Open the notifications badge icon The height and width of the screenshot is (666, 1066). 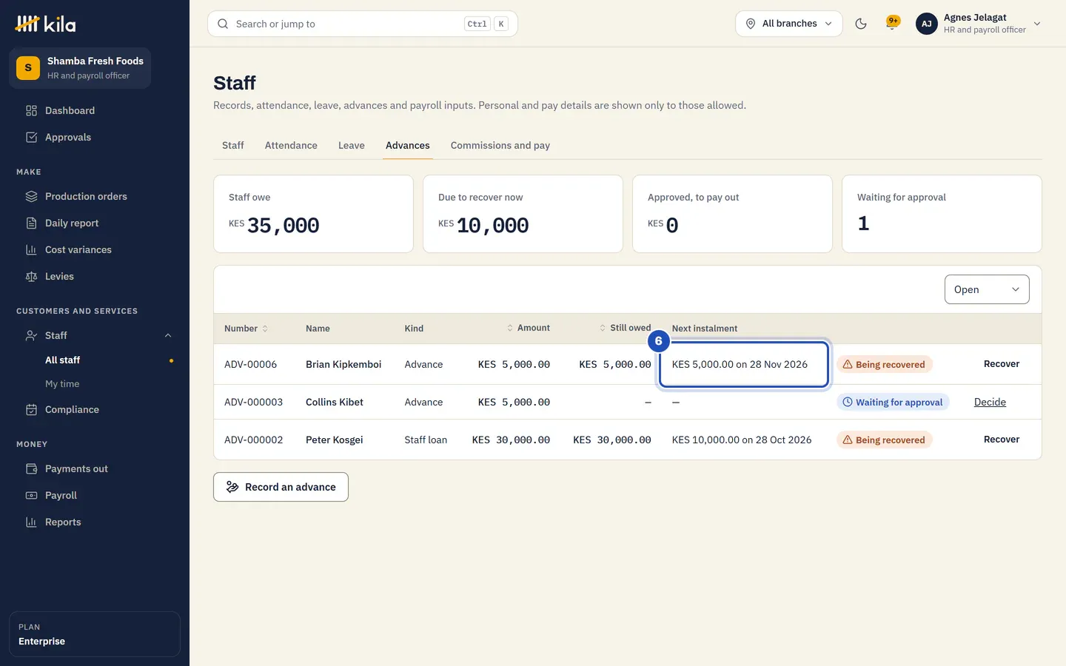pyautogui.click(x=893, y=23)
